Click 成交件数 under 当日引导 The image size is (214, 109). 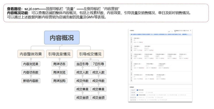pos(82,81)
